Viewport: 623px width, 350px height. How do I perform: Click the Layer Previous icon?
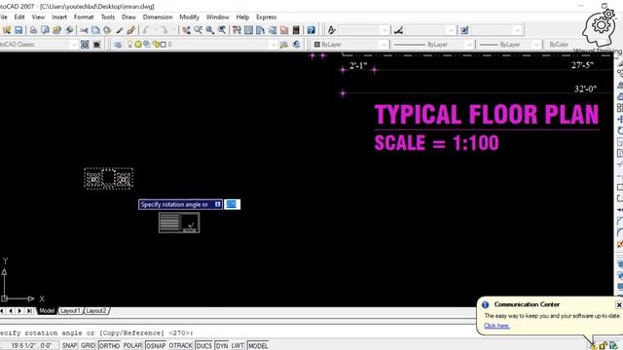coord(296,45)
